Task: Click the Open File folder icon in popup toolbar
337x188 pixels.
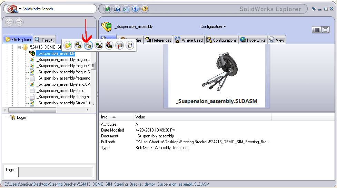Action: [68, 45]
